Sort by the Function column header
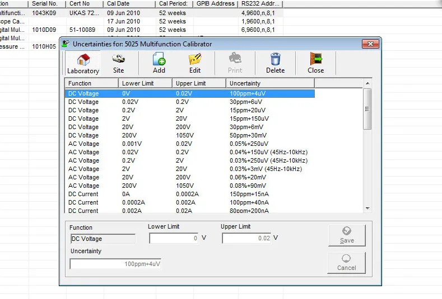 point(92,83)
